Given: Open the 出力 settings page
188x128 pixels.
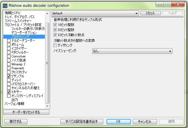Looking at the screenshot, I should click(15, 100).
